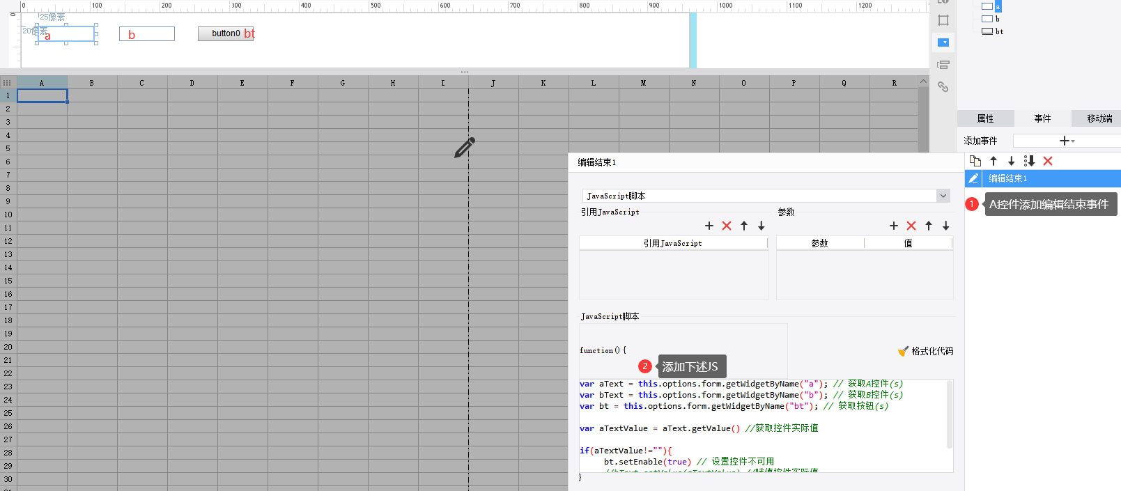Screen dimensions: 1121x491
Task: Click row header 20
Action: 8,347
